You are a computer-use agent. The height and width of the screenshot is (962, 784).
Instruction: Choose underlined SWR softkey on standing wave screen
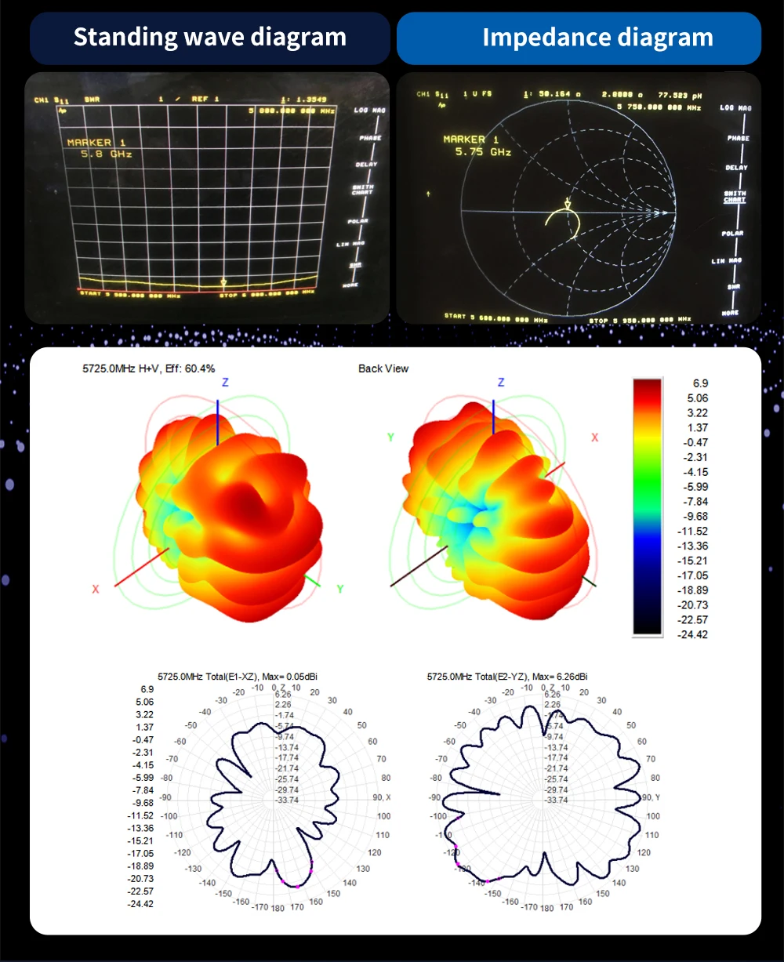click(x=356, y=264)
